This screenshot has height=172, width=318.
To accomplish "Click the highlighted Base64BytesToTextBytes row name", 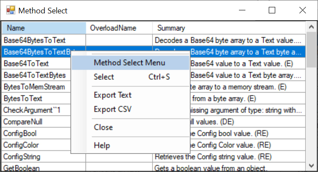I will click(37, 52).
